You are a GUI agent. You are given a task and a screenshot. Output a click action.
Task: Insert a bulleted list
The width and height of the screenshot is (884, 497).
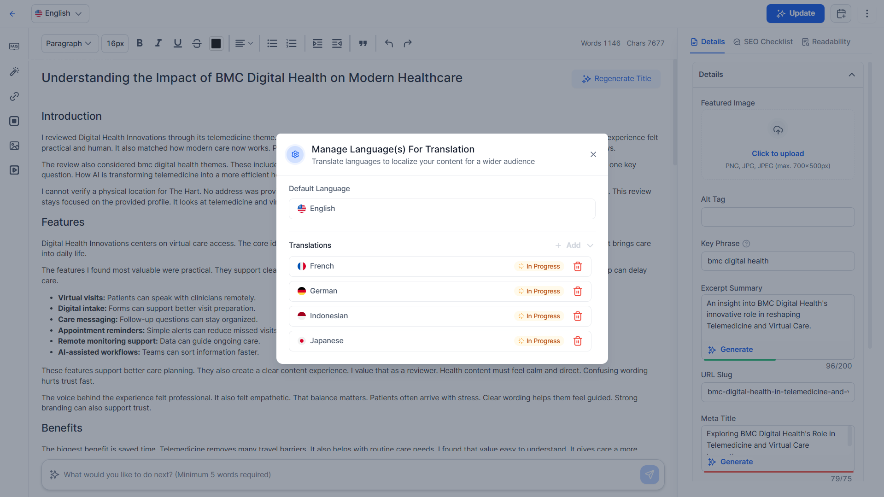click(x=272, y=43)
